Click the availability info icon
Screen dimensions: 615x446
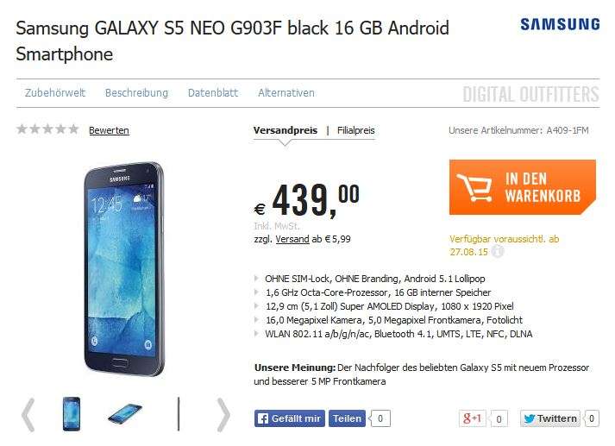tap(497, 251)
